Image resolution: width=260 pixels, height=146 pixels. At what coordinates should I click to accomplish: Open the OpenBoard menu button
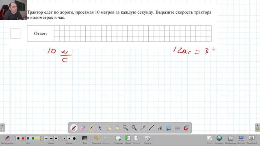[251, 140]
